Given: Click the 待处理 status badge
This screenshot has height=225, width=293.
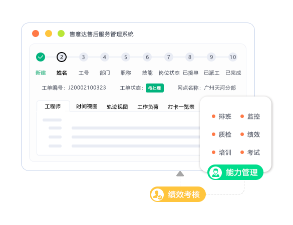Looking at the screenshot, I should click(155, 88).
